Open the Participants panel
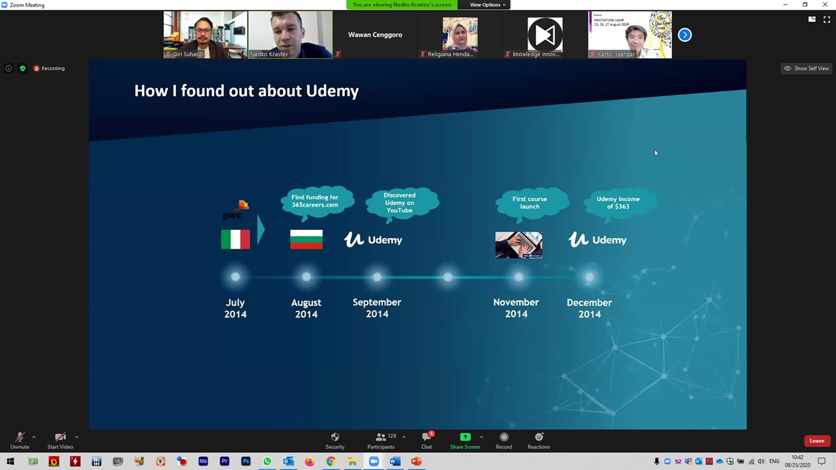Viewport: 836px width, 470px height. point(381,441)
